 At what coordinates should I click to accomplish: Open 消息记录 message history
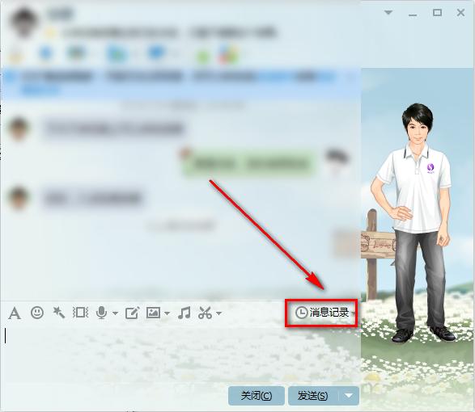(x=322, y=313)
